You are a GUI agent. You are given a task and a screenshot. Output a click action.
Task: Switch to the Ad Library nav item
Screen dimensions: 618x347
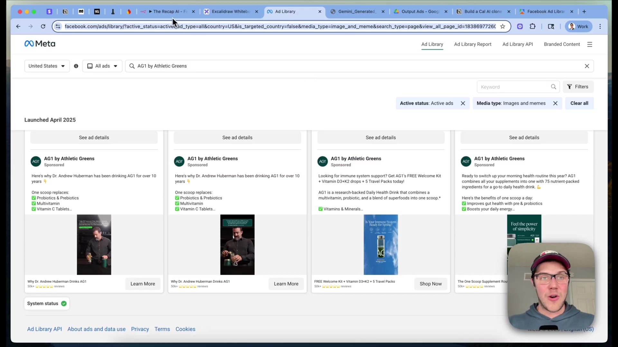click(432, 44)
